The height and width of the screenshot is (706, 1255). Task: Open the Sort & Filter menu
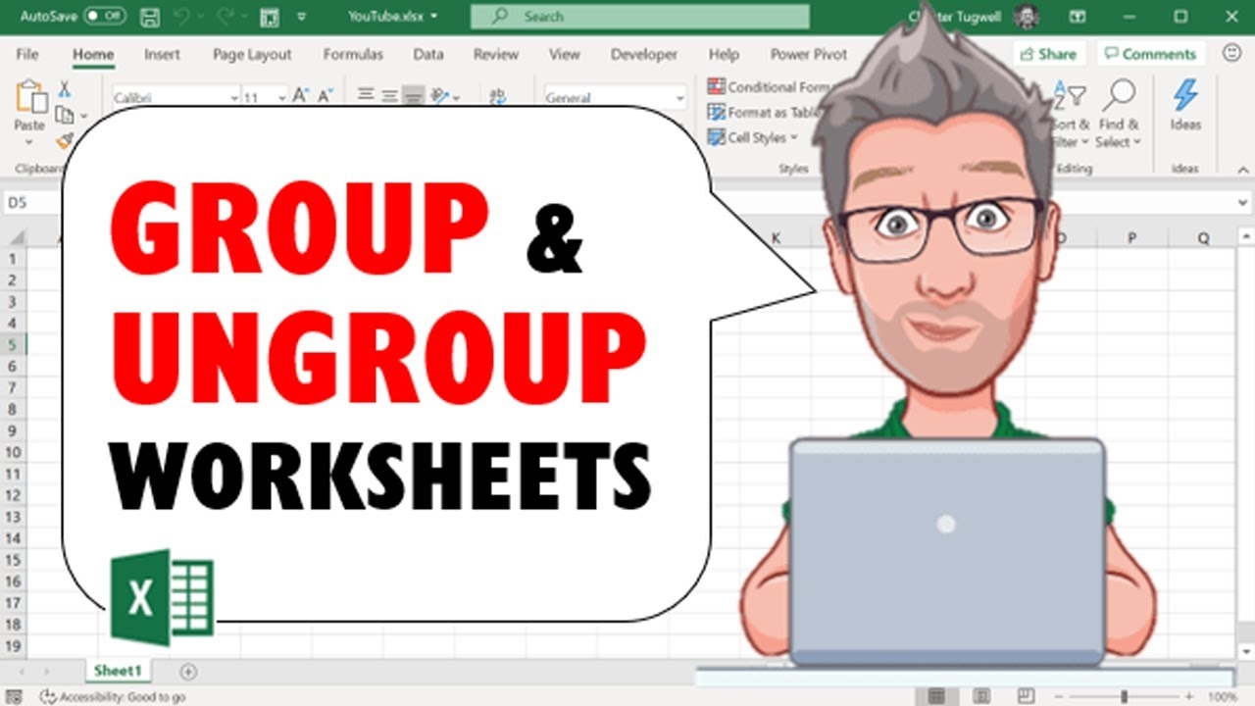pos(1070,114)
